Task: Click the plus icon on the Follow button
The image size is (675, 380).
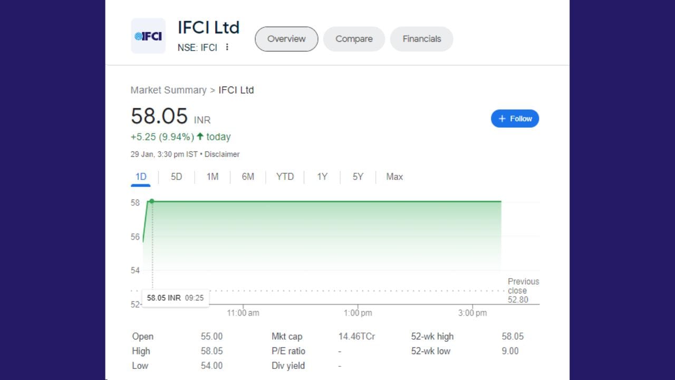Action: 502,118
